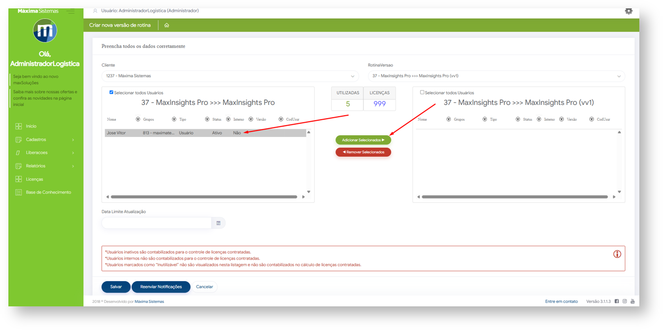Open the RotinaVersao dropdown
This screenshot has height=330, width=663.
[496, 76]
